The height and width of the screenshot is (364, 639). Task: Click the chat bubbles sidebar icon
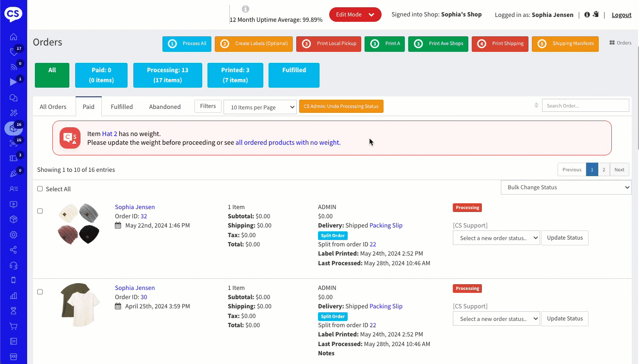(14, 98)
